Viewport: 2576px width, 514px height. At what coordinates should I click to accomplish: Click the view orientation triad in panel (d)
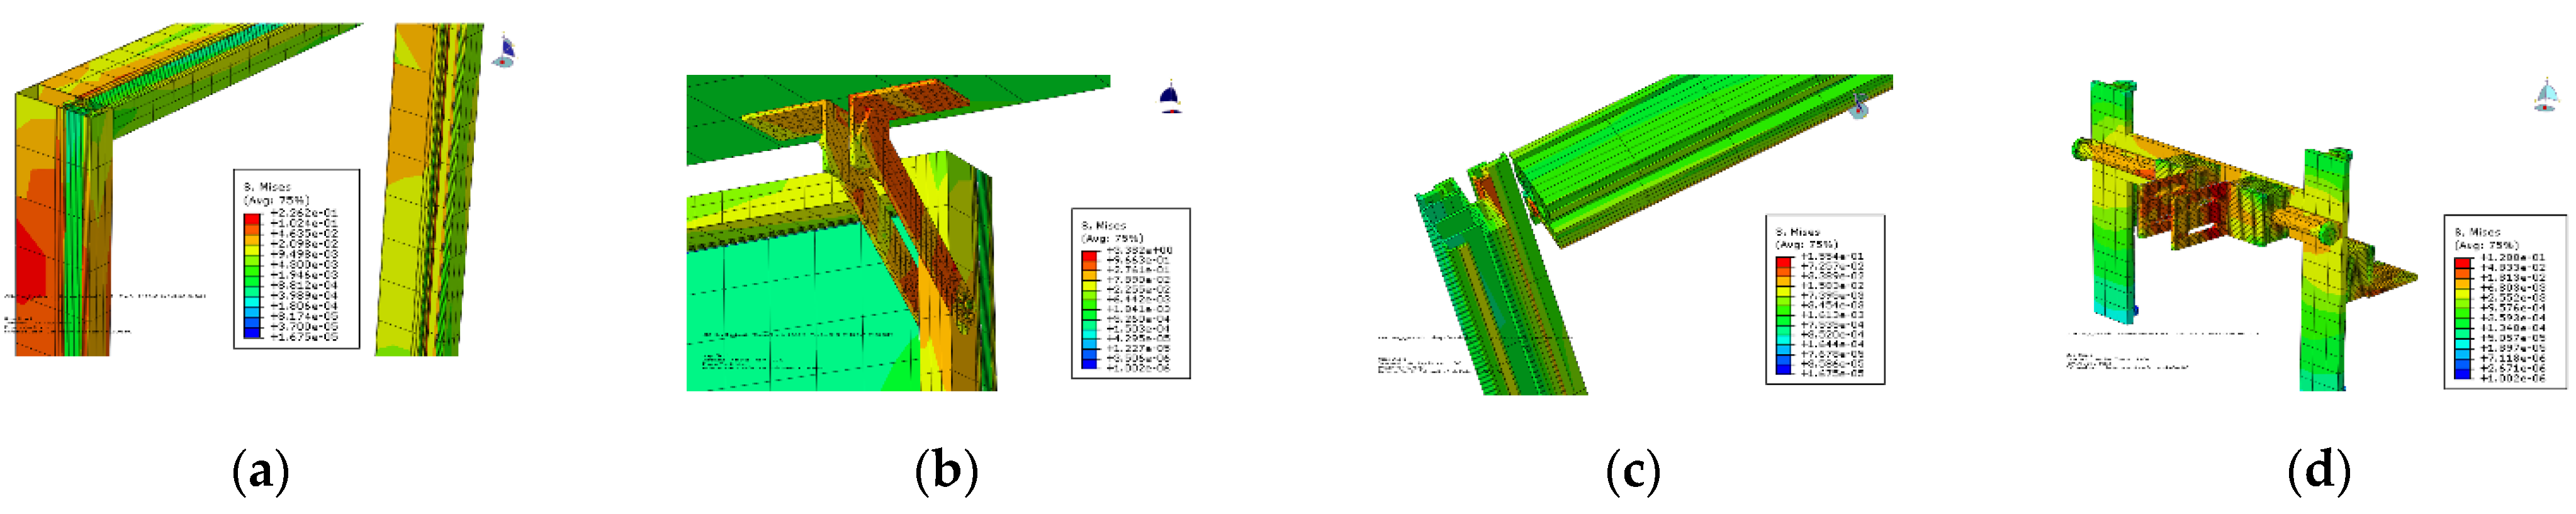click(2546, 96)
